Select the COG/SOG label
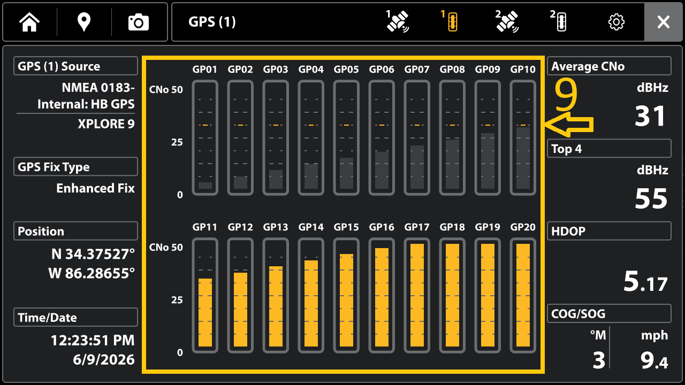This screenshot has height=385, width=685. [x=609, y=313]
